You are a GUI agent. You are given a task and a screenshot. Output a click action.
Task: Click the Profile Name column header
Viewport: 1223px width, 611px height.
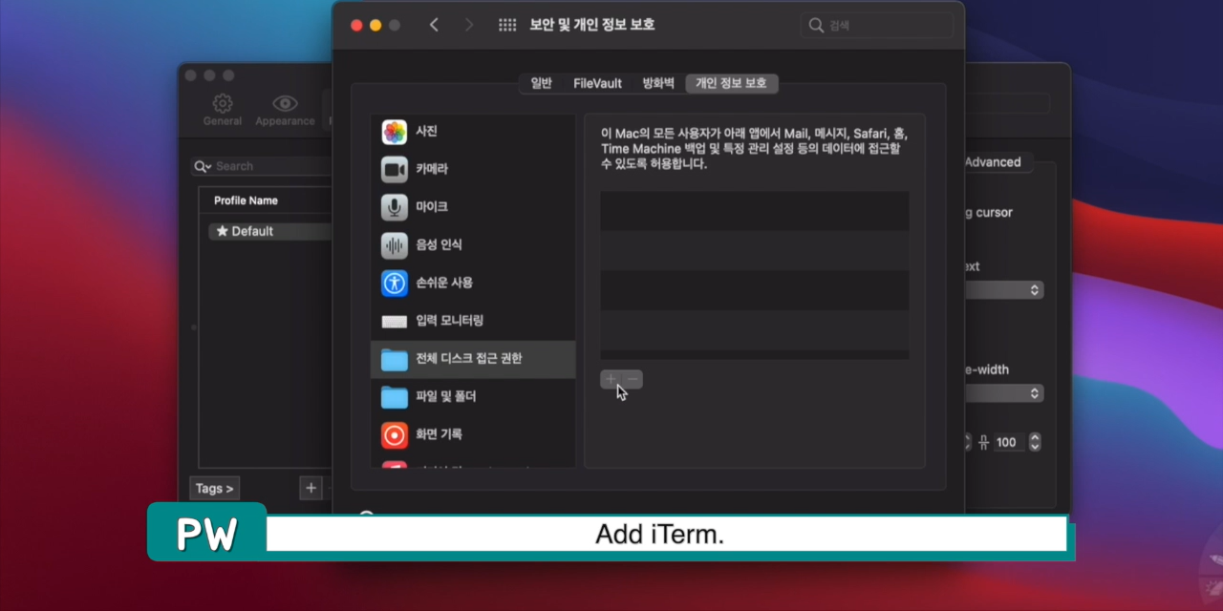[x=246, y=200]
